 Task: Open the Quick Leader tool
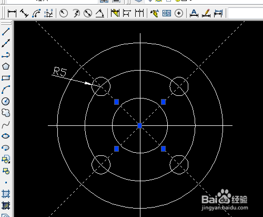tap(155, 13)
